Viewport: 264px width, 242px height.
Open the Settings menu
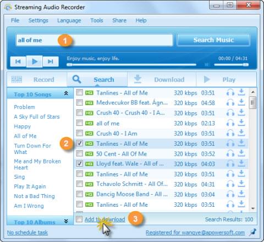click(38, 20)
